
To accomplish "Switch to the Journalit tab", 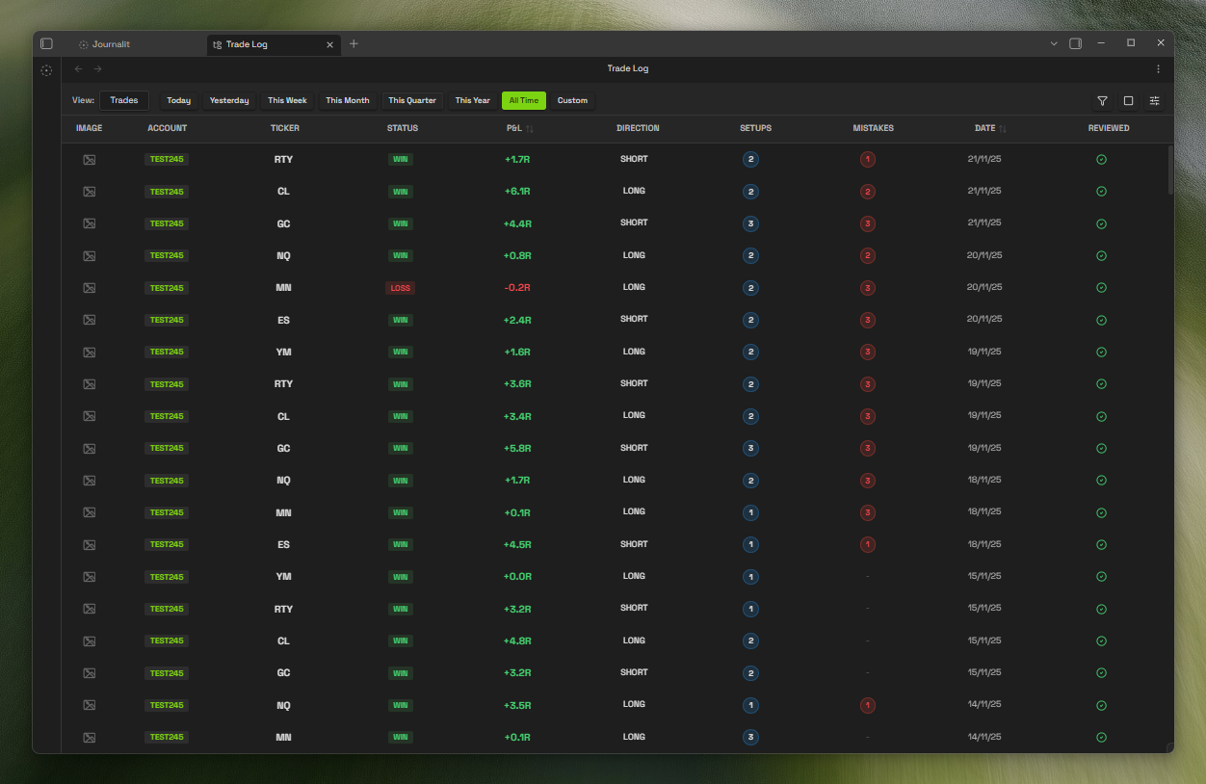I will pyautogui.click(x=112, y=44).
